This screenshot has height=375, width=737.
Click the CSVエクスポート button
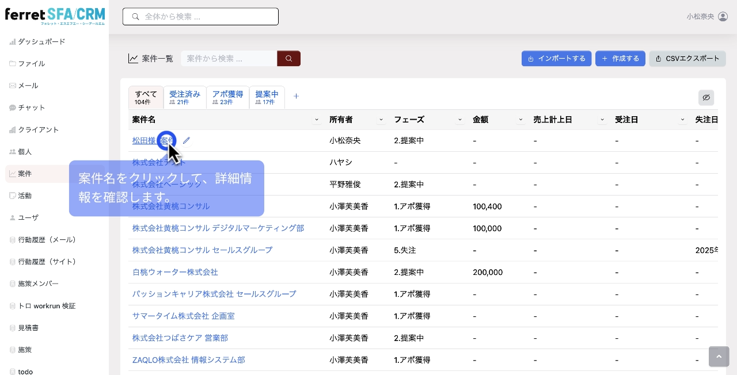pyautogui.click(x=687, y=59)
